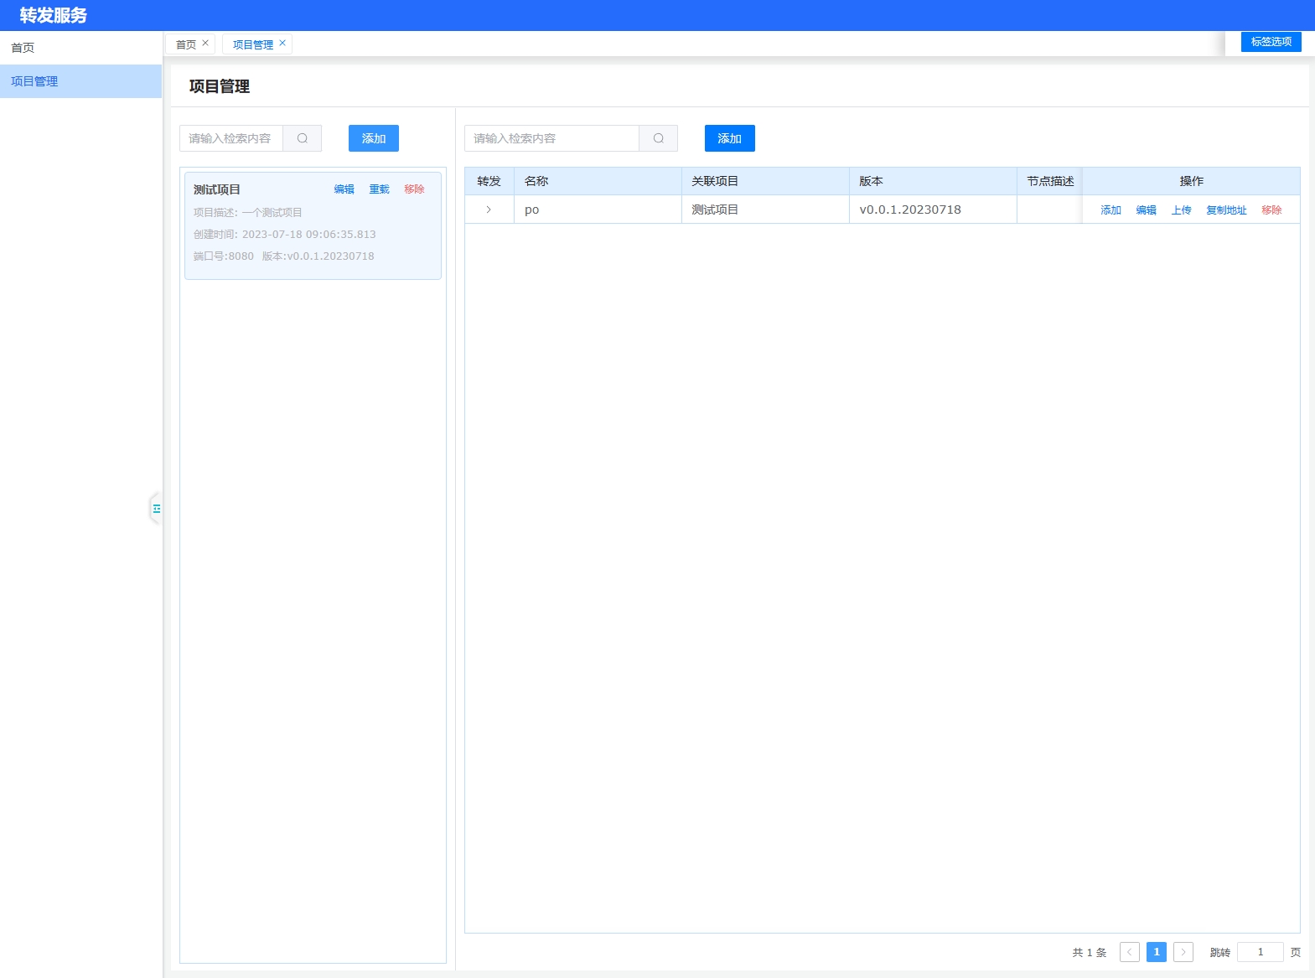Go to the previous page arrow

(x=1130, y=952)
